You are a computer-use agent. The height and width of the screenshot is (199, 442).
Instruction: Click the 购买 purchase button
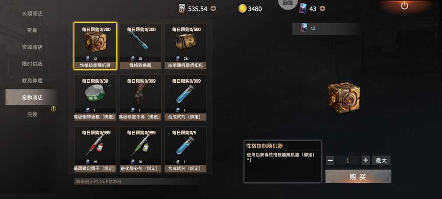pyautogui.click(x=358, y=176)
